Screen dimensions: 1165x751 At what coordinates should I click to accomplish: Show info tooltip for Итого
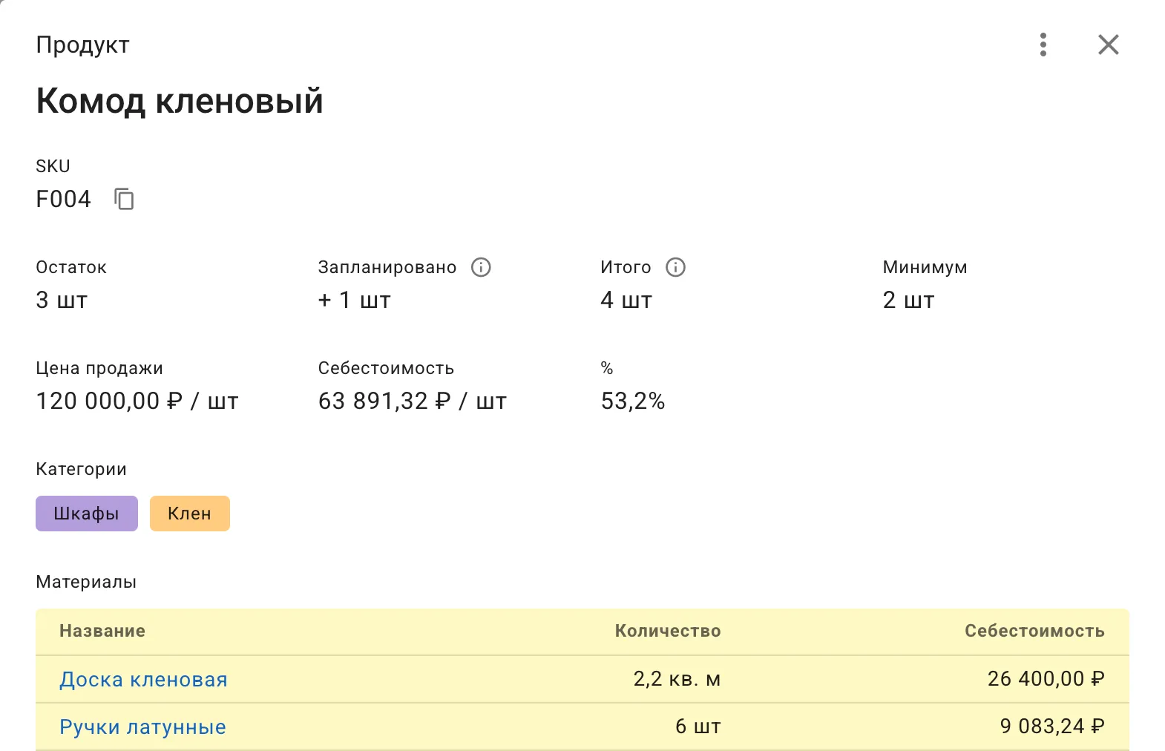[675, 267]
